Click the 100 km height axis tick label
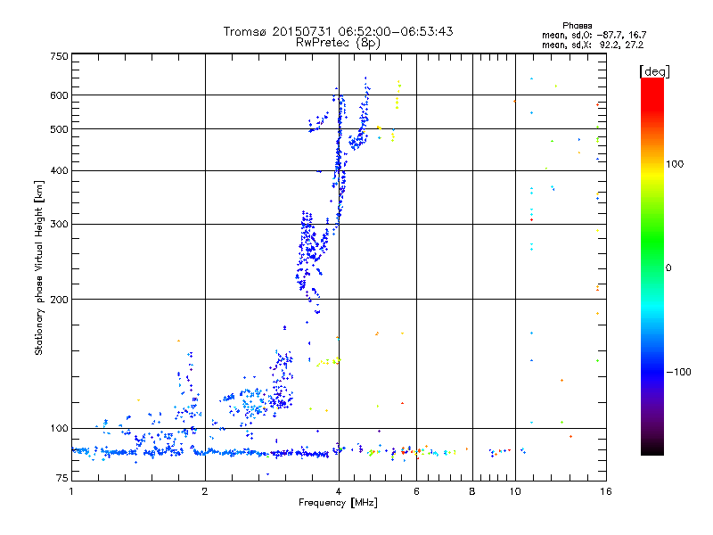The height and width of the screenshot is (535, 713). click(x=59, y=428)
